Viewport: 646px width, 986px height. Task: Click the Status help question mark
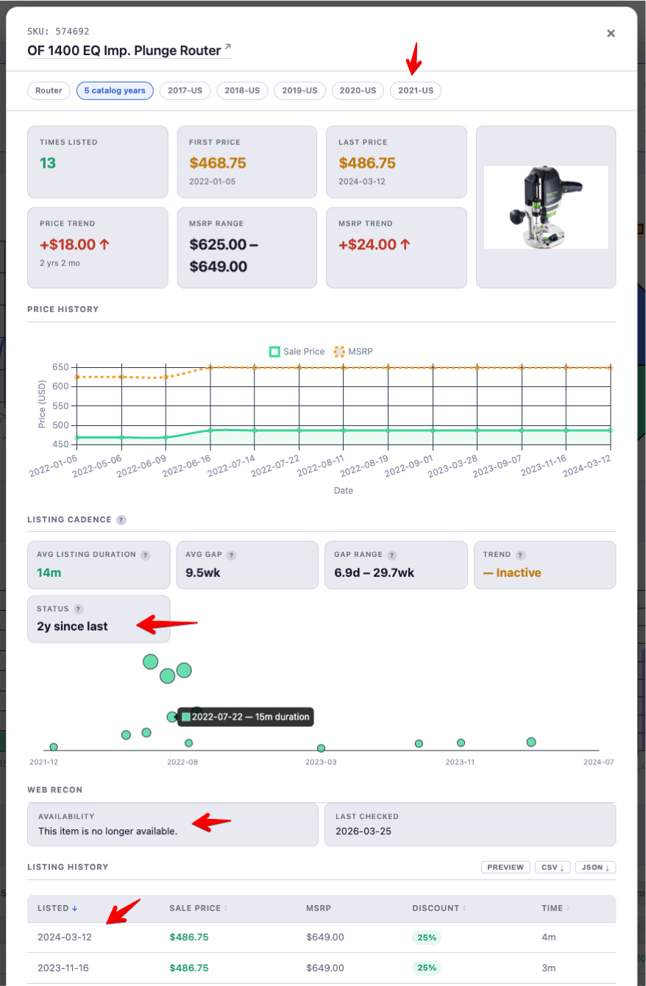point(79,609)
